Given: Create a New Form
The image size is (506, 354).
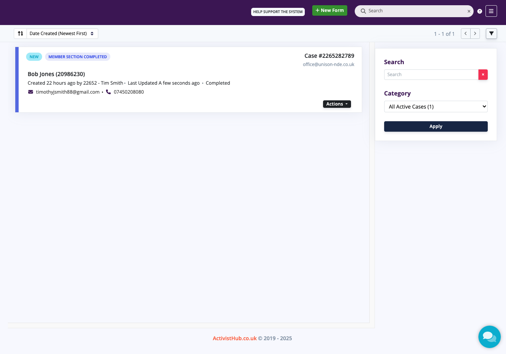Looking at the screenshot, I should (x=329, y=10).
